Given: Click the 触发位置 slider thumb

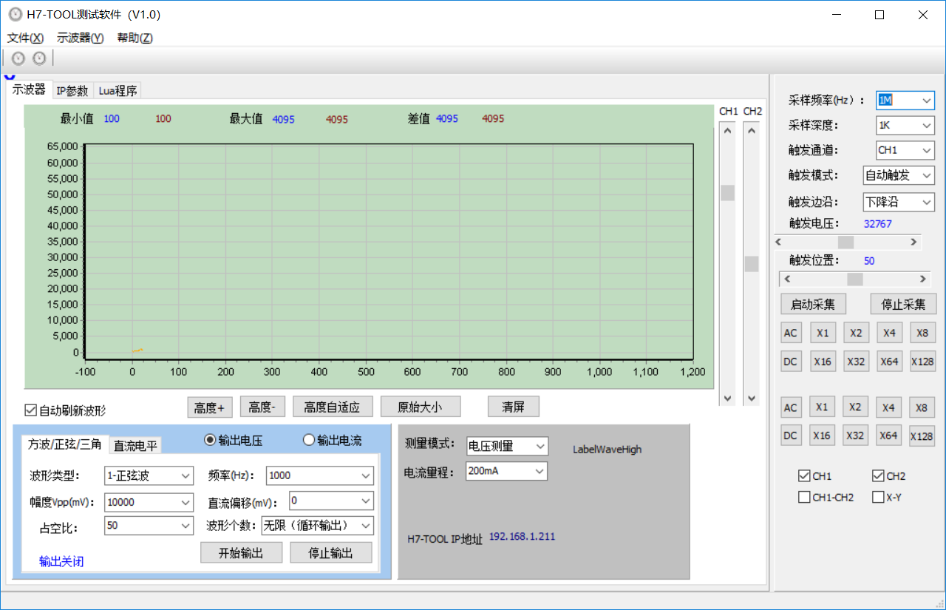Looking at the screenshot, I should tap(855, 279).
